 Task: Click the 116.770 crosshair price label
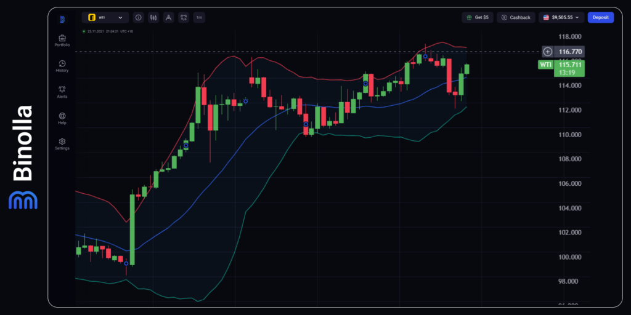569,52
